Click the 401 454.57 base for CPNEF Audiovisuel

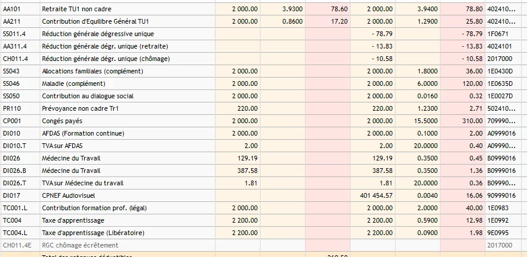374,195
